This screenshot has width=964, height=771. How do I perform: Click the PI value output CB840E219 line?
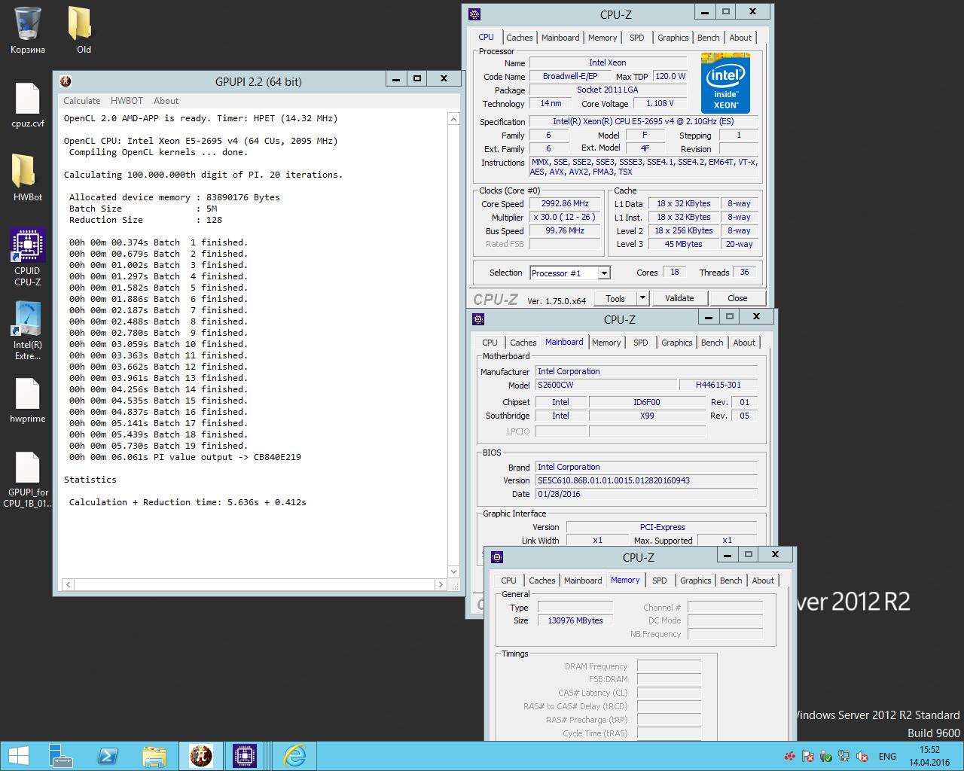tap(185, 457)
